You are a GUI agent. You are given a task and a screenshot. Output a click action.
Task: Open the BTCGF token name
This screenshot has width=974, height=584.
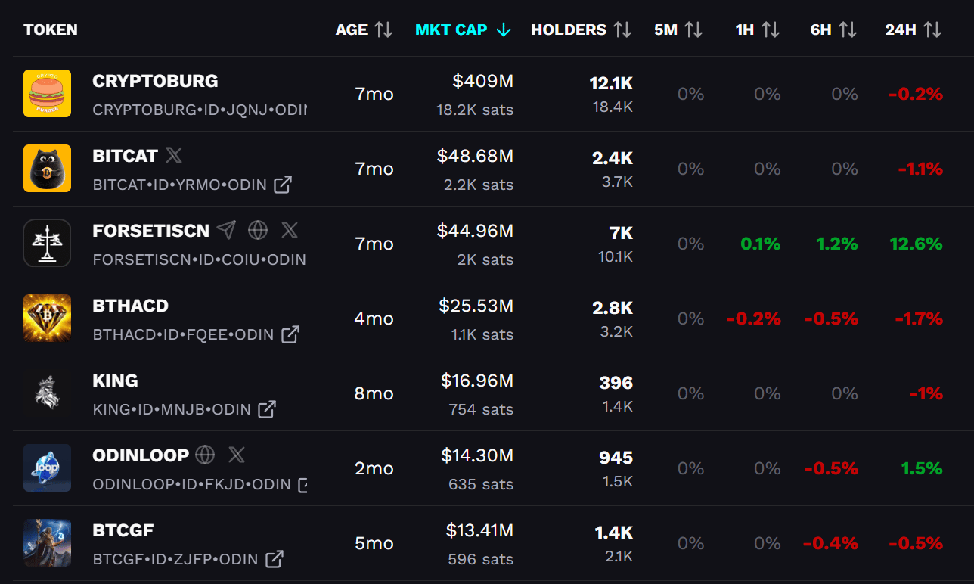(x=123, y=530)
